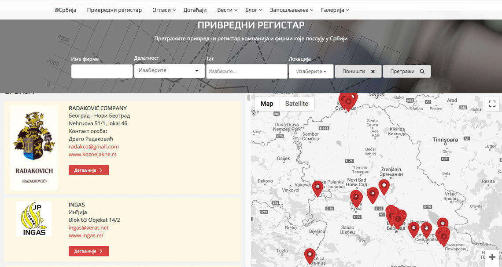Open the RADAKOVICH company logo
502x267 pixels.
(34, 148)
